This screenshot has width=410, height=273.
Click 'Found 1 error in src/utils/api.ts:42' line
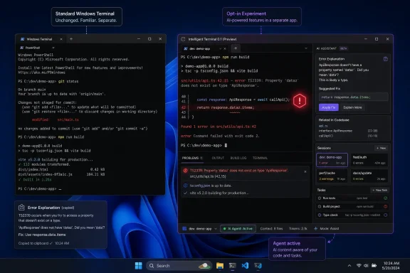(x=219, y=127)
